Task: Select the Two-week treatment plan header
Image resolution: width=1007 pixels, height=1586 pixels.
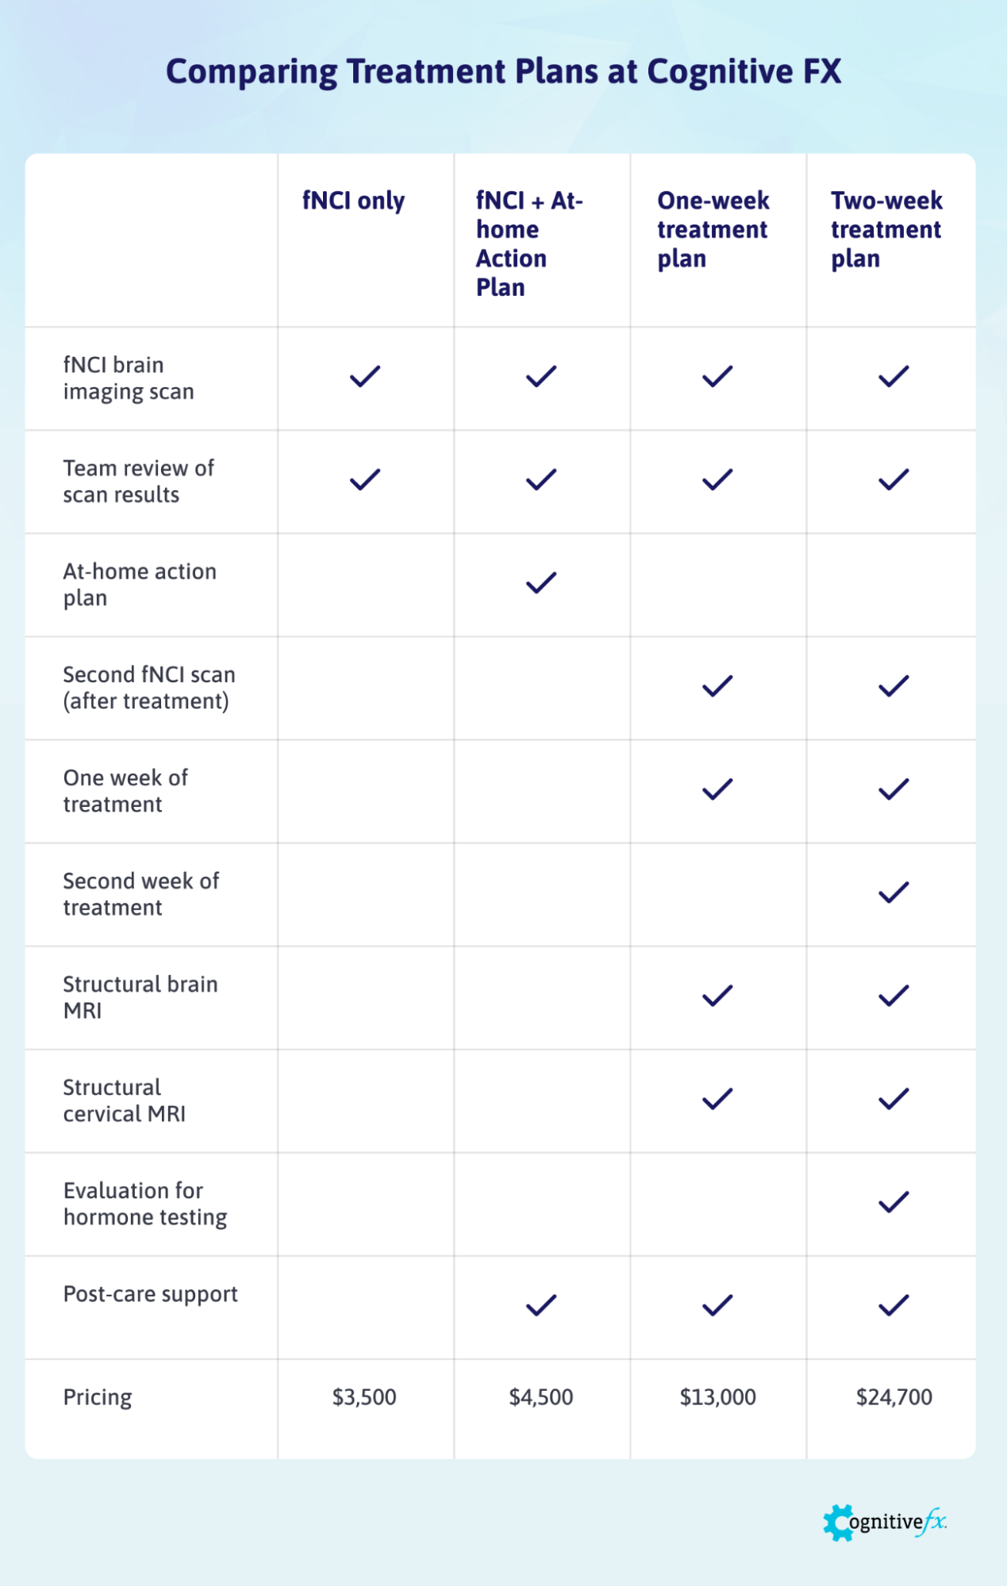Action: click(x=886, y=229)
